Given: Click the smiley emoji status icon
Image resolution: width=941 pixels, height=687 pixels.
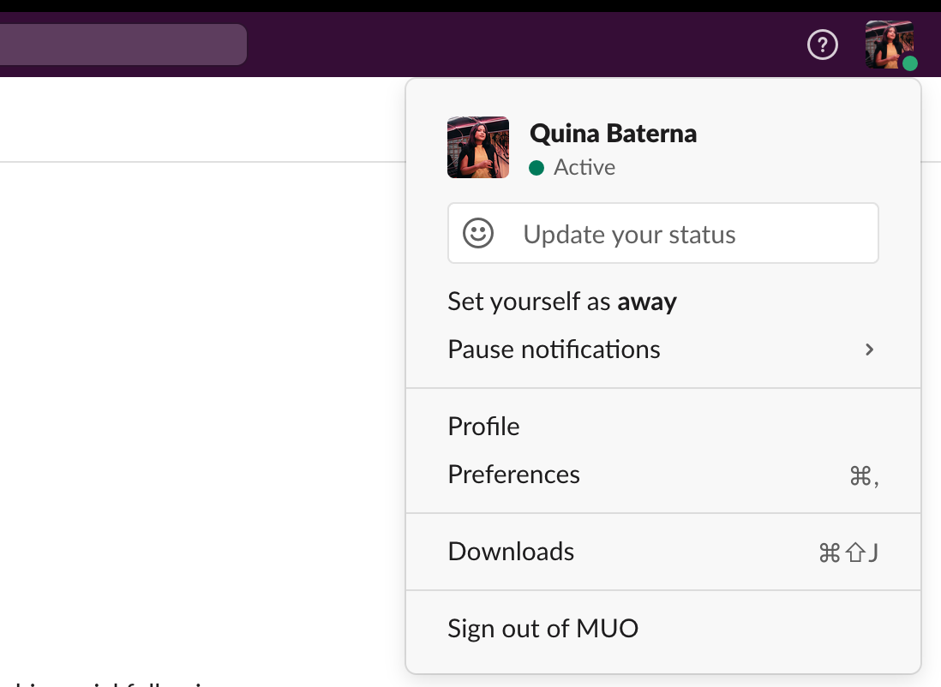Looking at the screenshot, I should (x=478, y=233).
